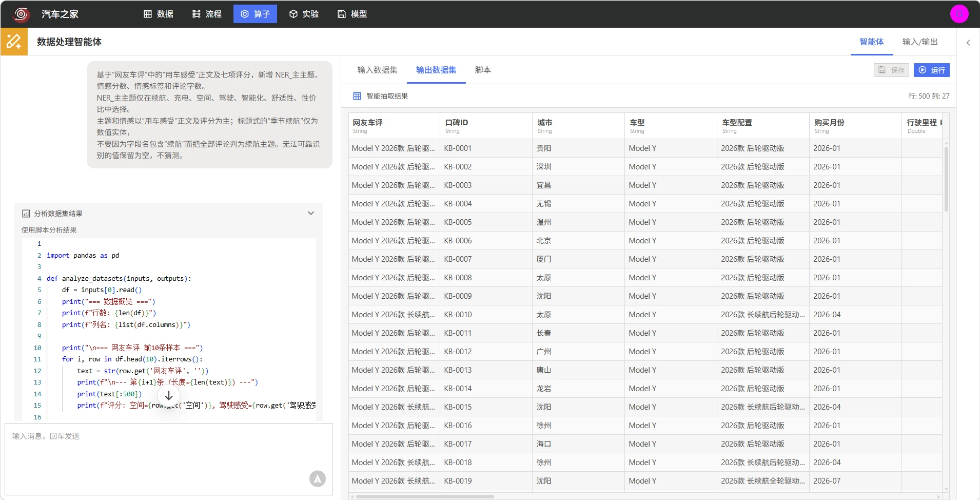Click the 数据处理智能体 magic wand icon
This screenshot has width=980, height=500.
(x=14, y=42)
